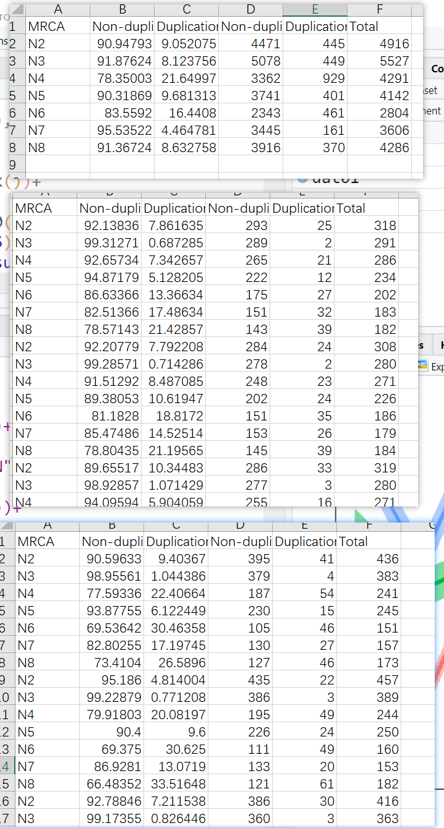Click cell containing 30.46358
The width and height of the screenshot is (444, 828).
point(177,628)
